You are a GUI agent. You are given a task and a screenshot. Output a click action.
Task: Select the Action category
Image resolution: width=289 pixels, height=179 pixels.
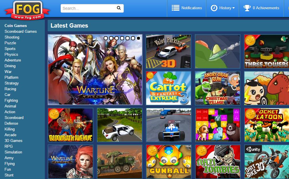pyautogui.click(x=10, y=112)
